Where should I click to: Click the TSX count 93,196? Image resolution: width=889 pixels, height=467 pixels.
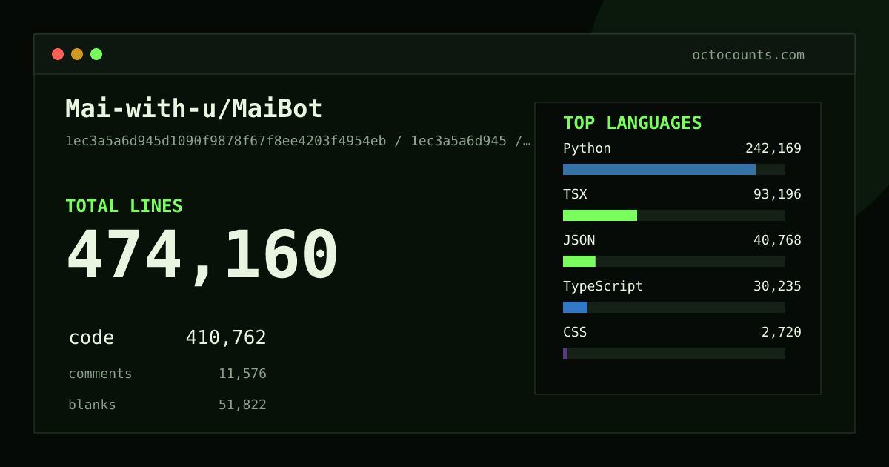pyautogui.click(x=777, y=194)
